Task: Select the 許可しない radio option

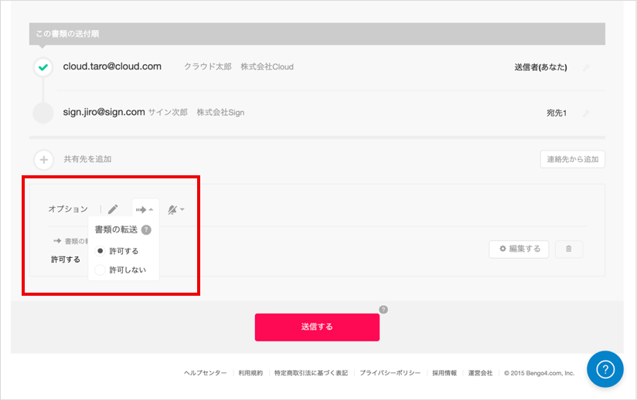Action: (x=100, y=269)
